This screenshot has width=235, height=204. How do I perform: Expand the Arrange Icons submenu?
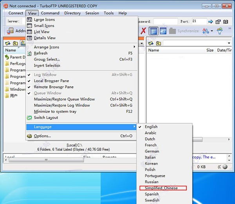[82, 47]
